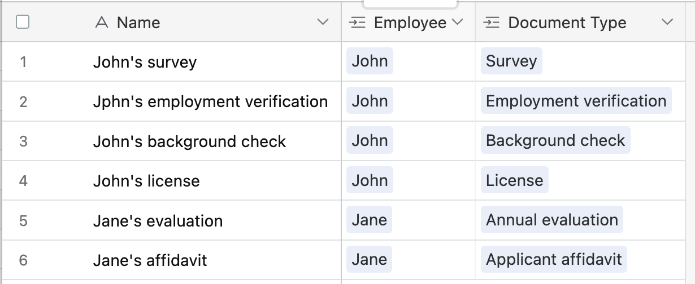Screen dimensions: 695x284
Task: Toggle the select-all checkbox in header
Action: tap(23, 22)
